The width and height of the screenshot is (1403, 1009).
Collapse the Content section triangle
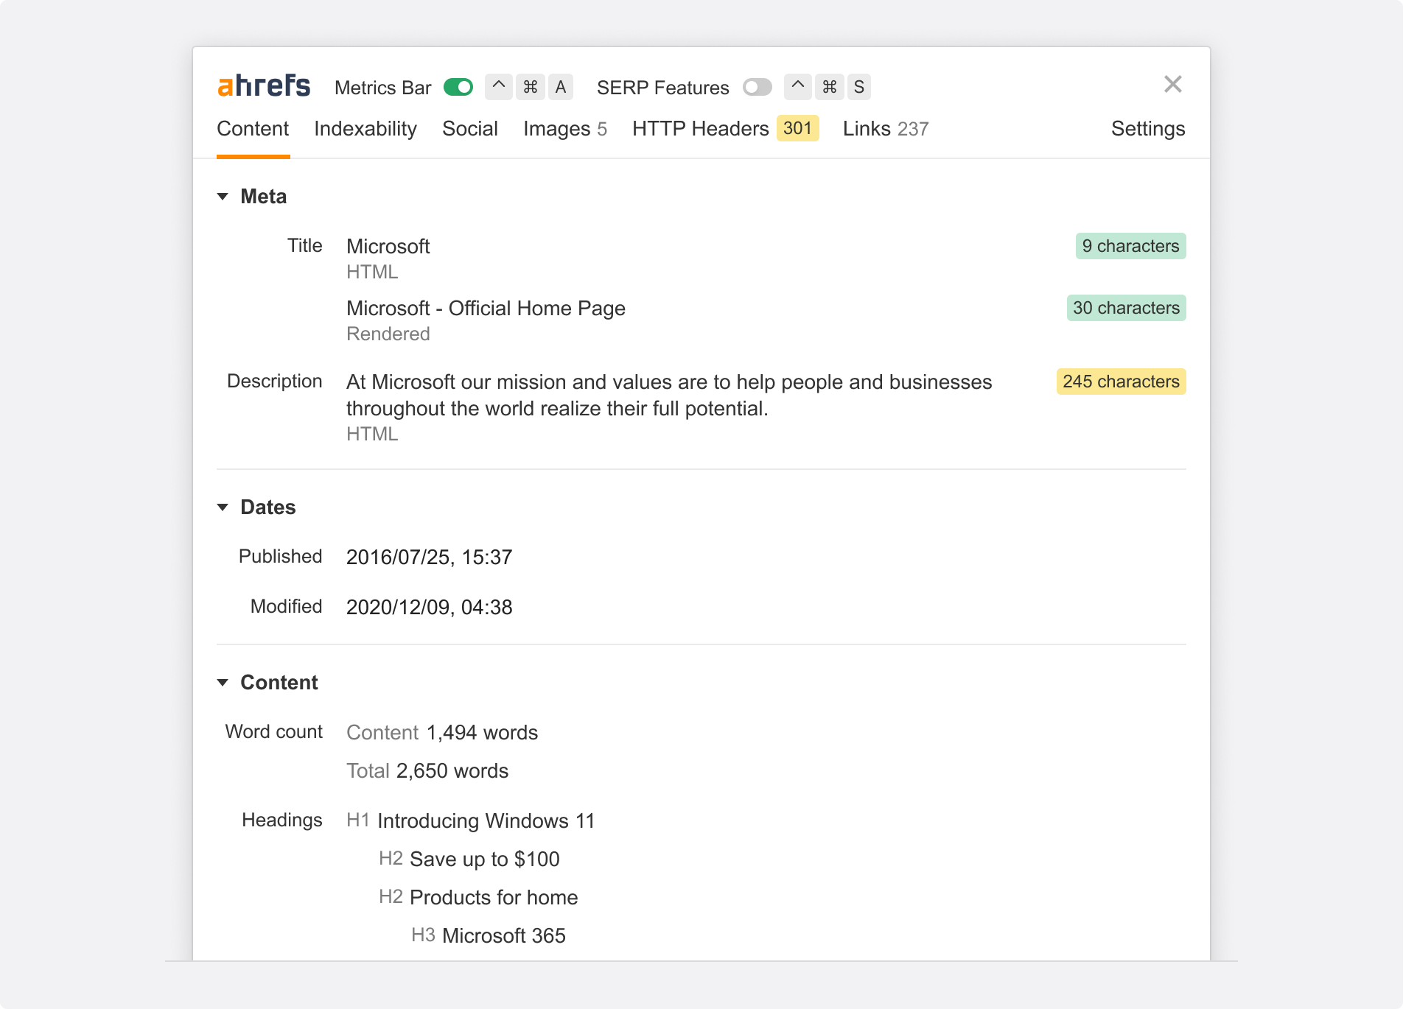tap(223, 683)
